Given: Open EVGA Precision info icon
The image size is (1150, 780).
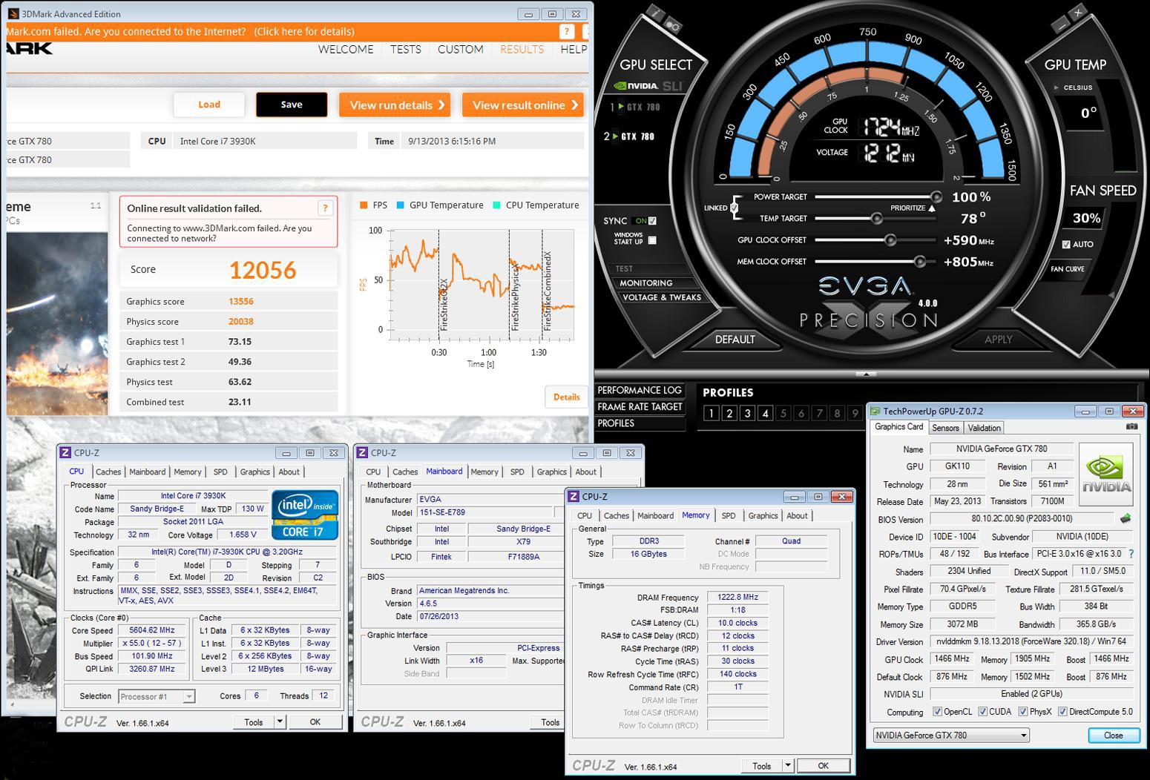Looking at the screenshot, I should (655, 13).
